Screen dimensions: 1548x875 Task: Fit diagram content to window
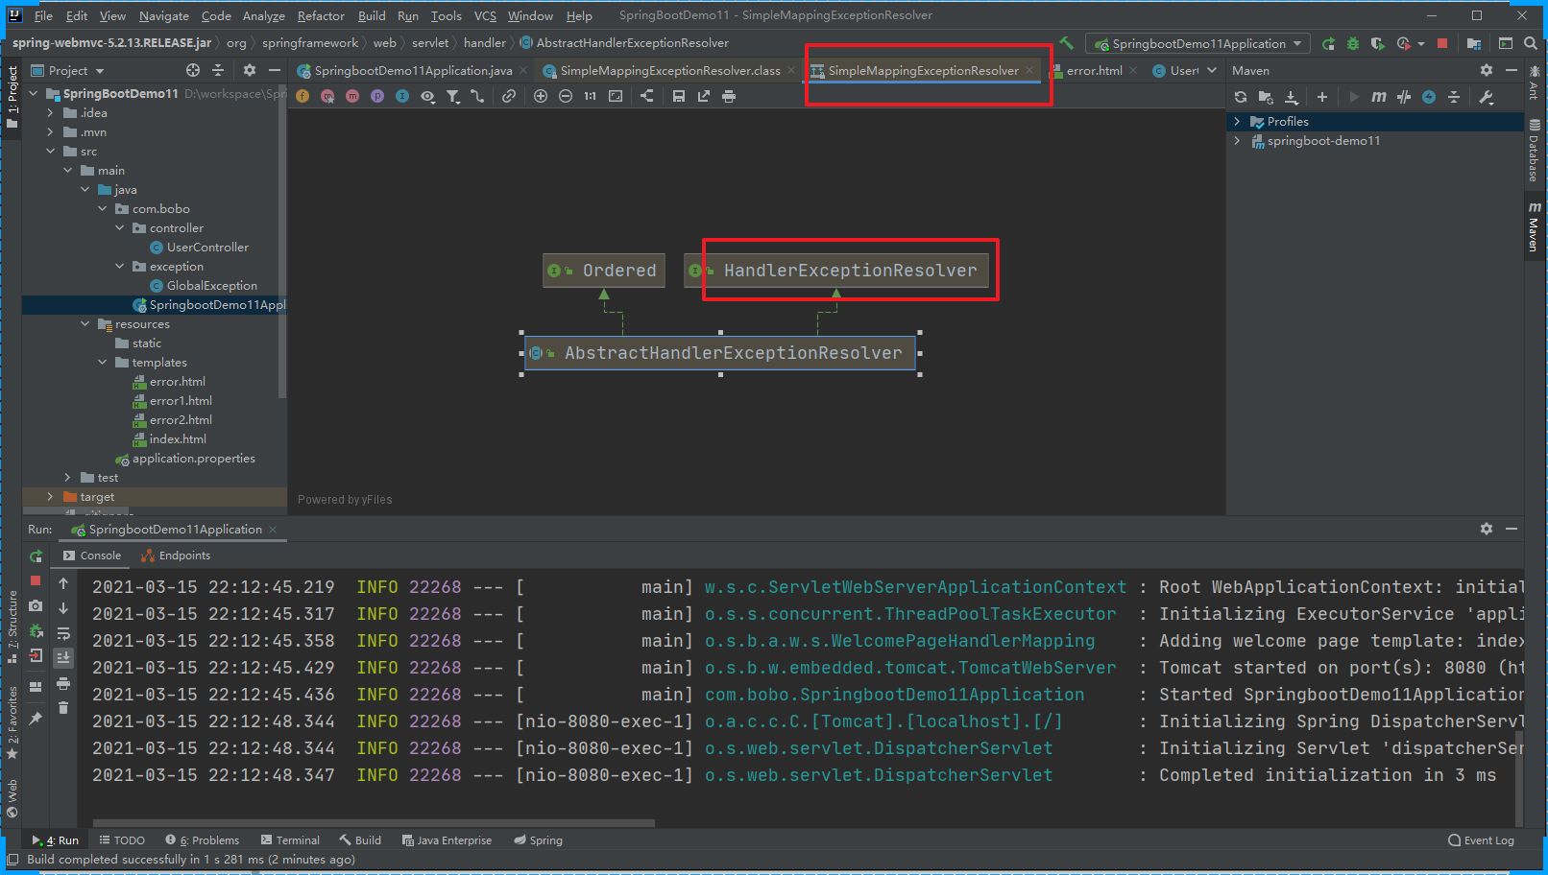point(616,96)
